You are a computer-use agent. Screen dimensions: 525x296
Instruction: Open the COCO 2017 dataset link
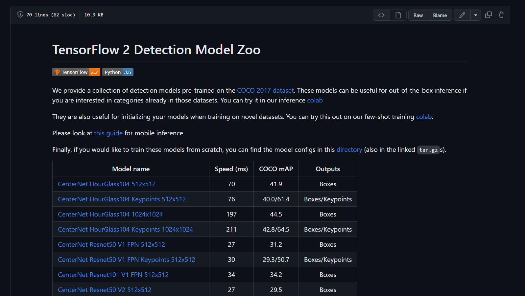click(265, 90)
